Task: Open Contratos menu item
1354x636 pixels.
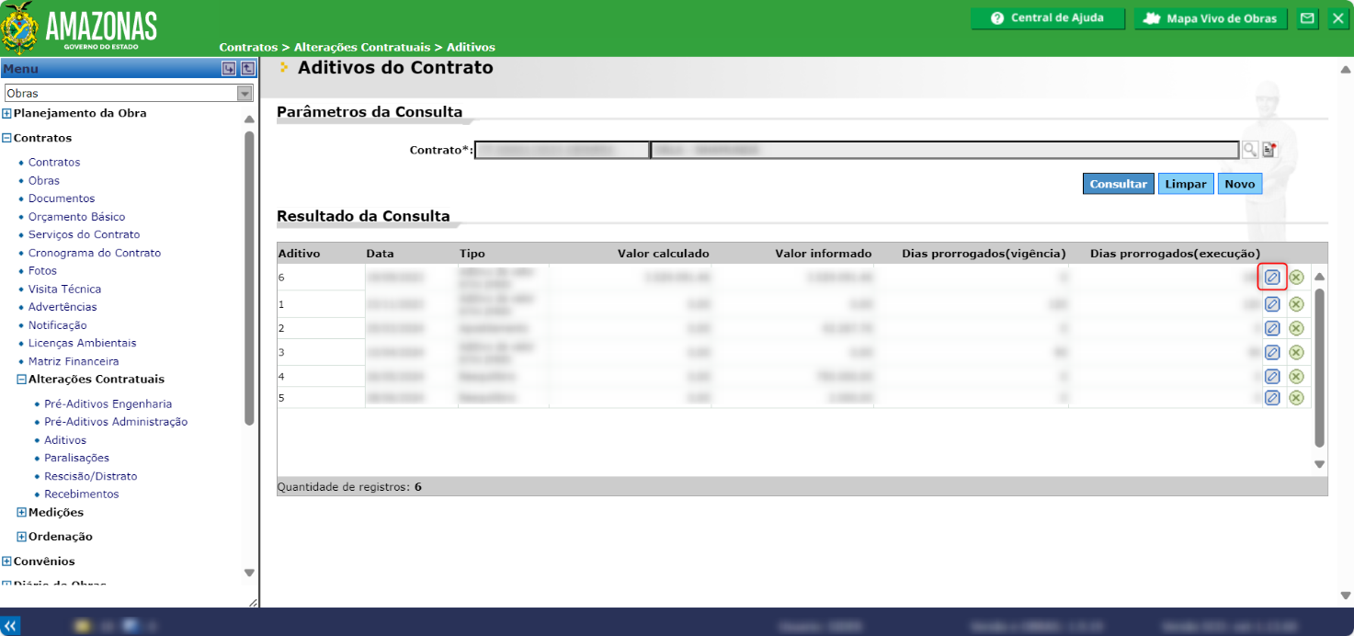Action: (54, 163)
